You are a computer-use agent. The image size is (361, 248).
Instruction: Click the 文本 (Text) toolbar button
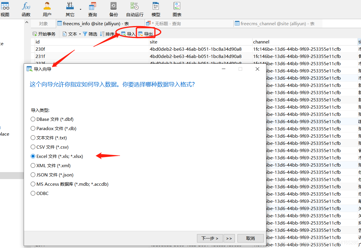click(70, 34)
